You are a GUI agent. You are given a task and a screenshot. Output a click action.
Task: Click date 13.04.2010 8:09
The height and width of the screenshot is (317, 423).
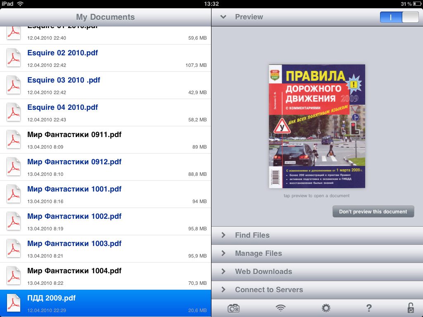45,147
